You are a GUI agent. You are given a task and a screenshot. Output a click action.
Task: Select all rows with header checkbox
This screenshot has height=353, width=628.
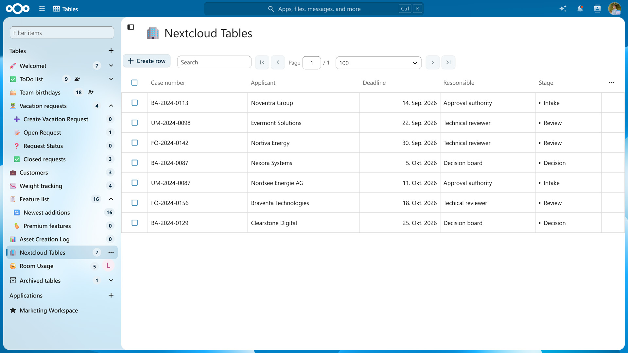coord(134,83)
